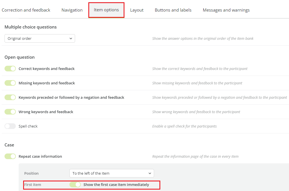
Task: Turn off Missing keywords and feedback
Action: (10, 83)
